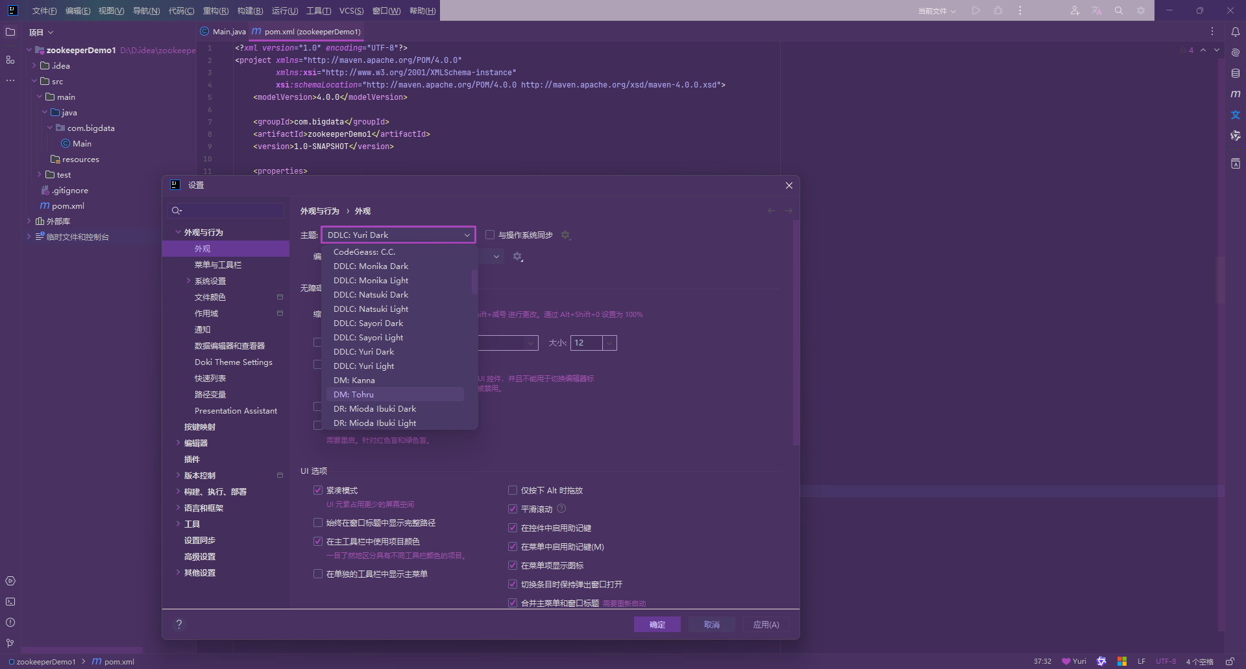Viewport: 1246px width, 669px height.
Task: Enable always show full path in title
Action: coord(318,522)
